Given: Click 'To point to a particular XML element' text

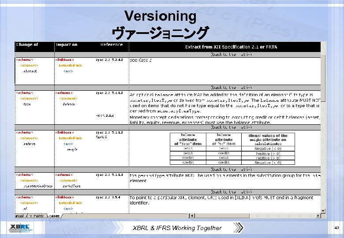Looking at the screenshot, I should 221,200.
